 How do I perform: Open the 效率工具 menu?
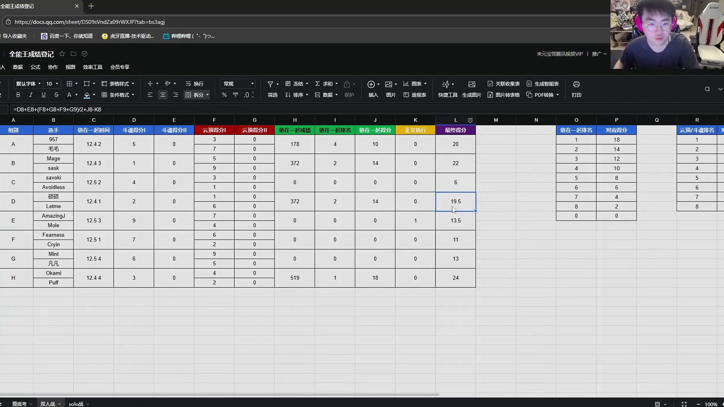coord(92,67)
